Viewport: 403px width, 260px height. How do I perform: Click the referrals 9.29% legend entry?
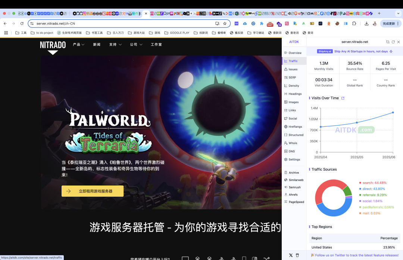(x=373, y=195)
